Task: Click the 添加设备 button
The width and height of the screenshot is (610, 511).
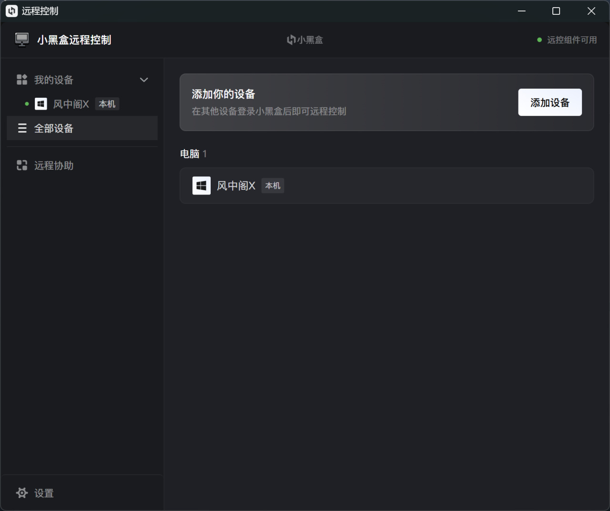Action: [x=550, y=102]
